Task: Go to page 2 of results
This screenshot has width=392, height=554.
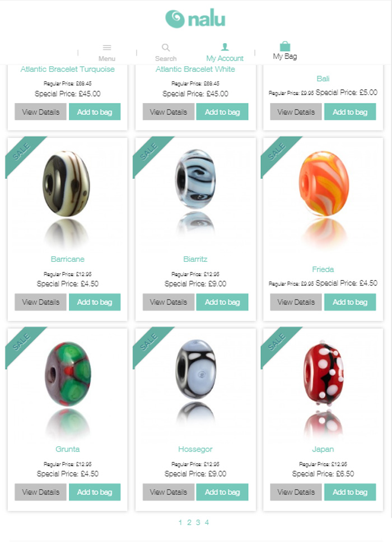Action: tap(189, 522)
